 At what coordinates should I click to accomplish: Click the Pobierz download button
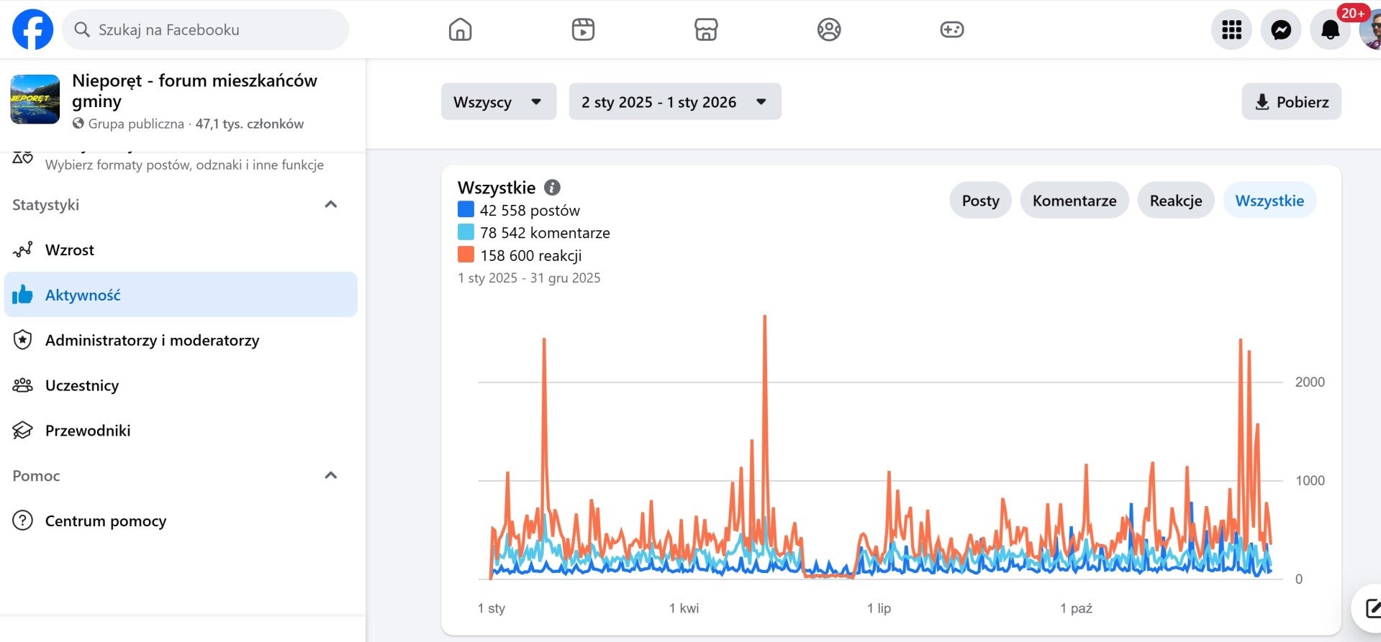tap(1291, 102)
